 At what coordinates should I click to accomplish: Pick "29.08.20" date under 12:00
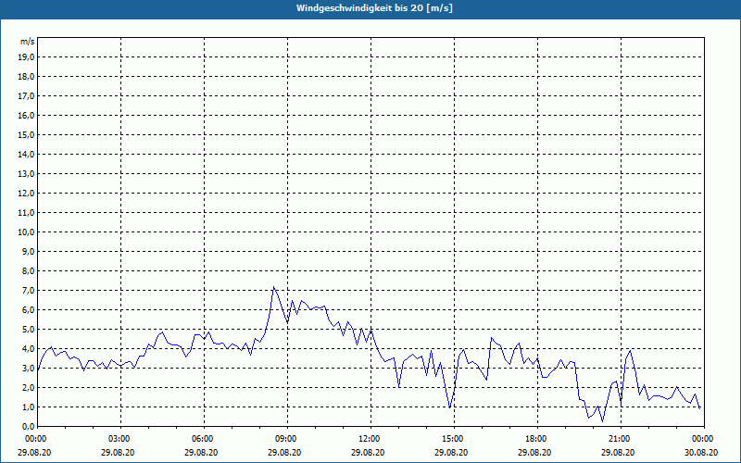[368, 452]
